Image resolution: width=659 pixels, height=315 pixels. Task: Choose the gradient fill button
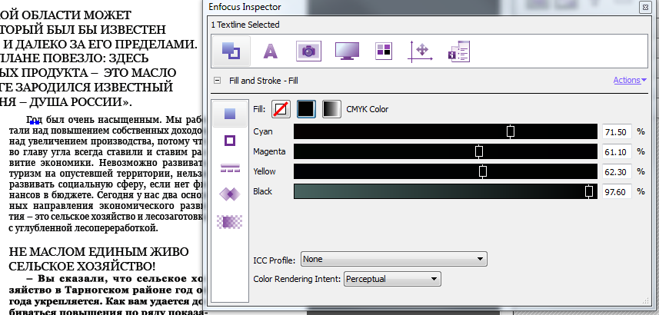coord(331,109)
